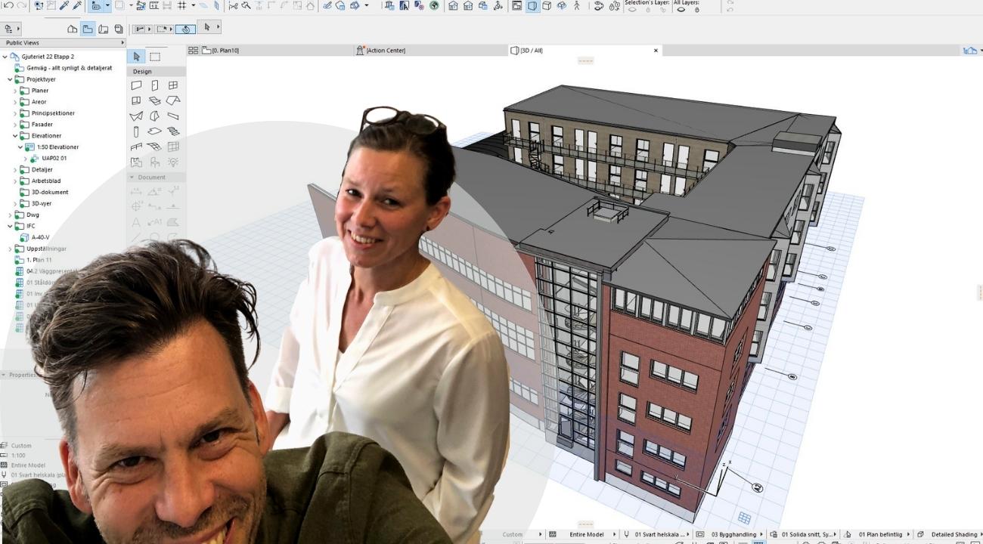Open the Detailed Shading 3D style
The height and width of the screenshot is (544, 983).
[x=948, y=534]
